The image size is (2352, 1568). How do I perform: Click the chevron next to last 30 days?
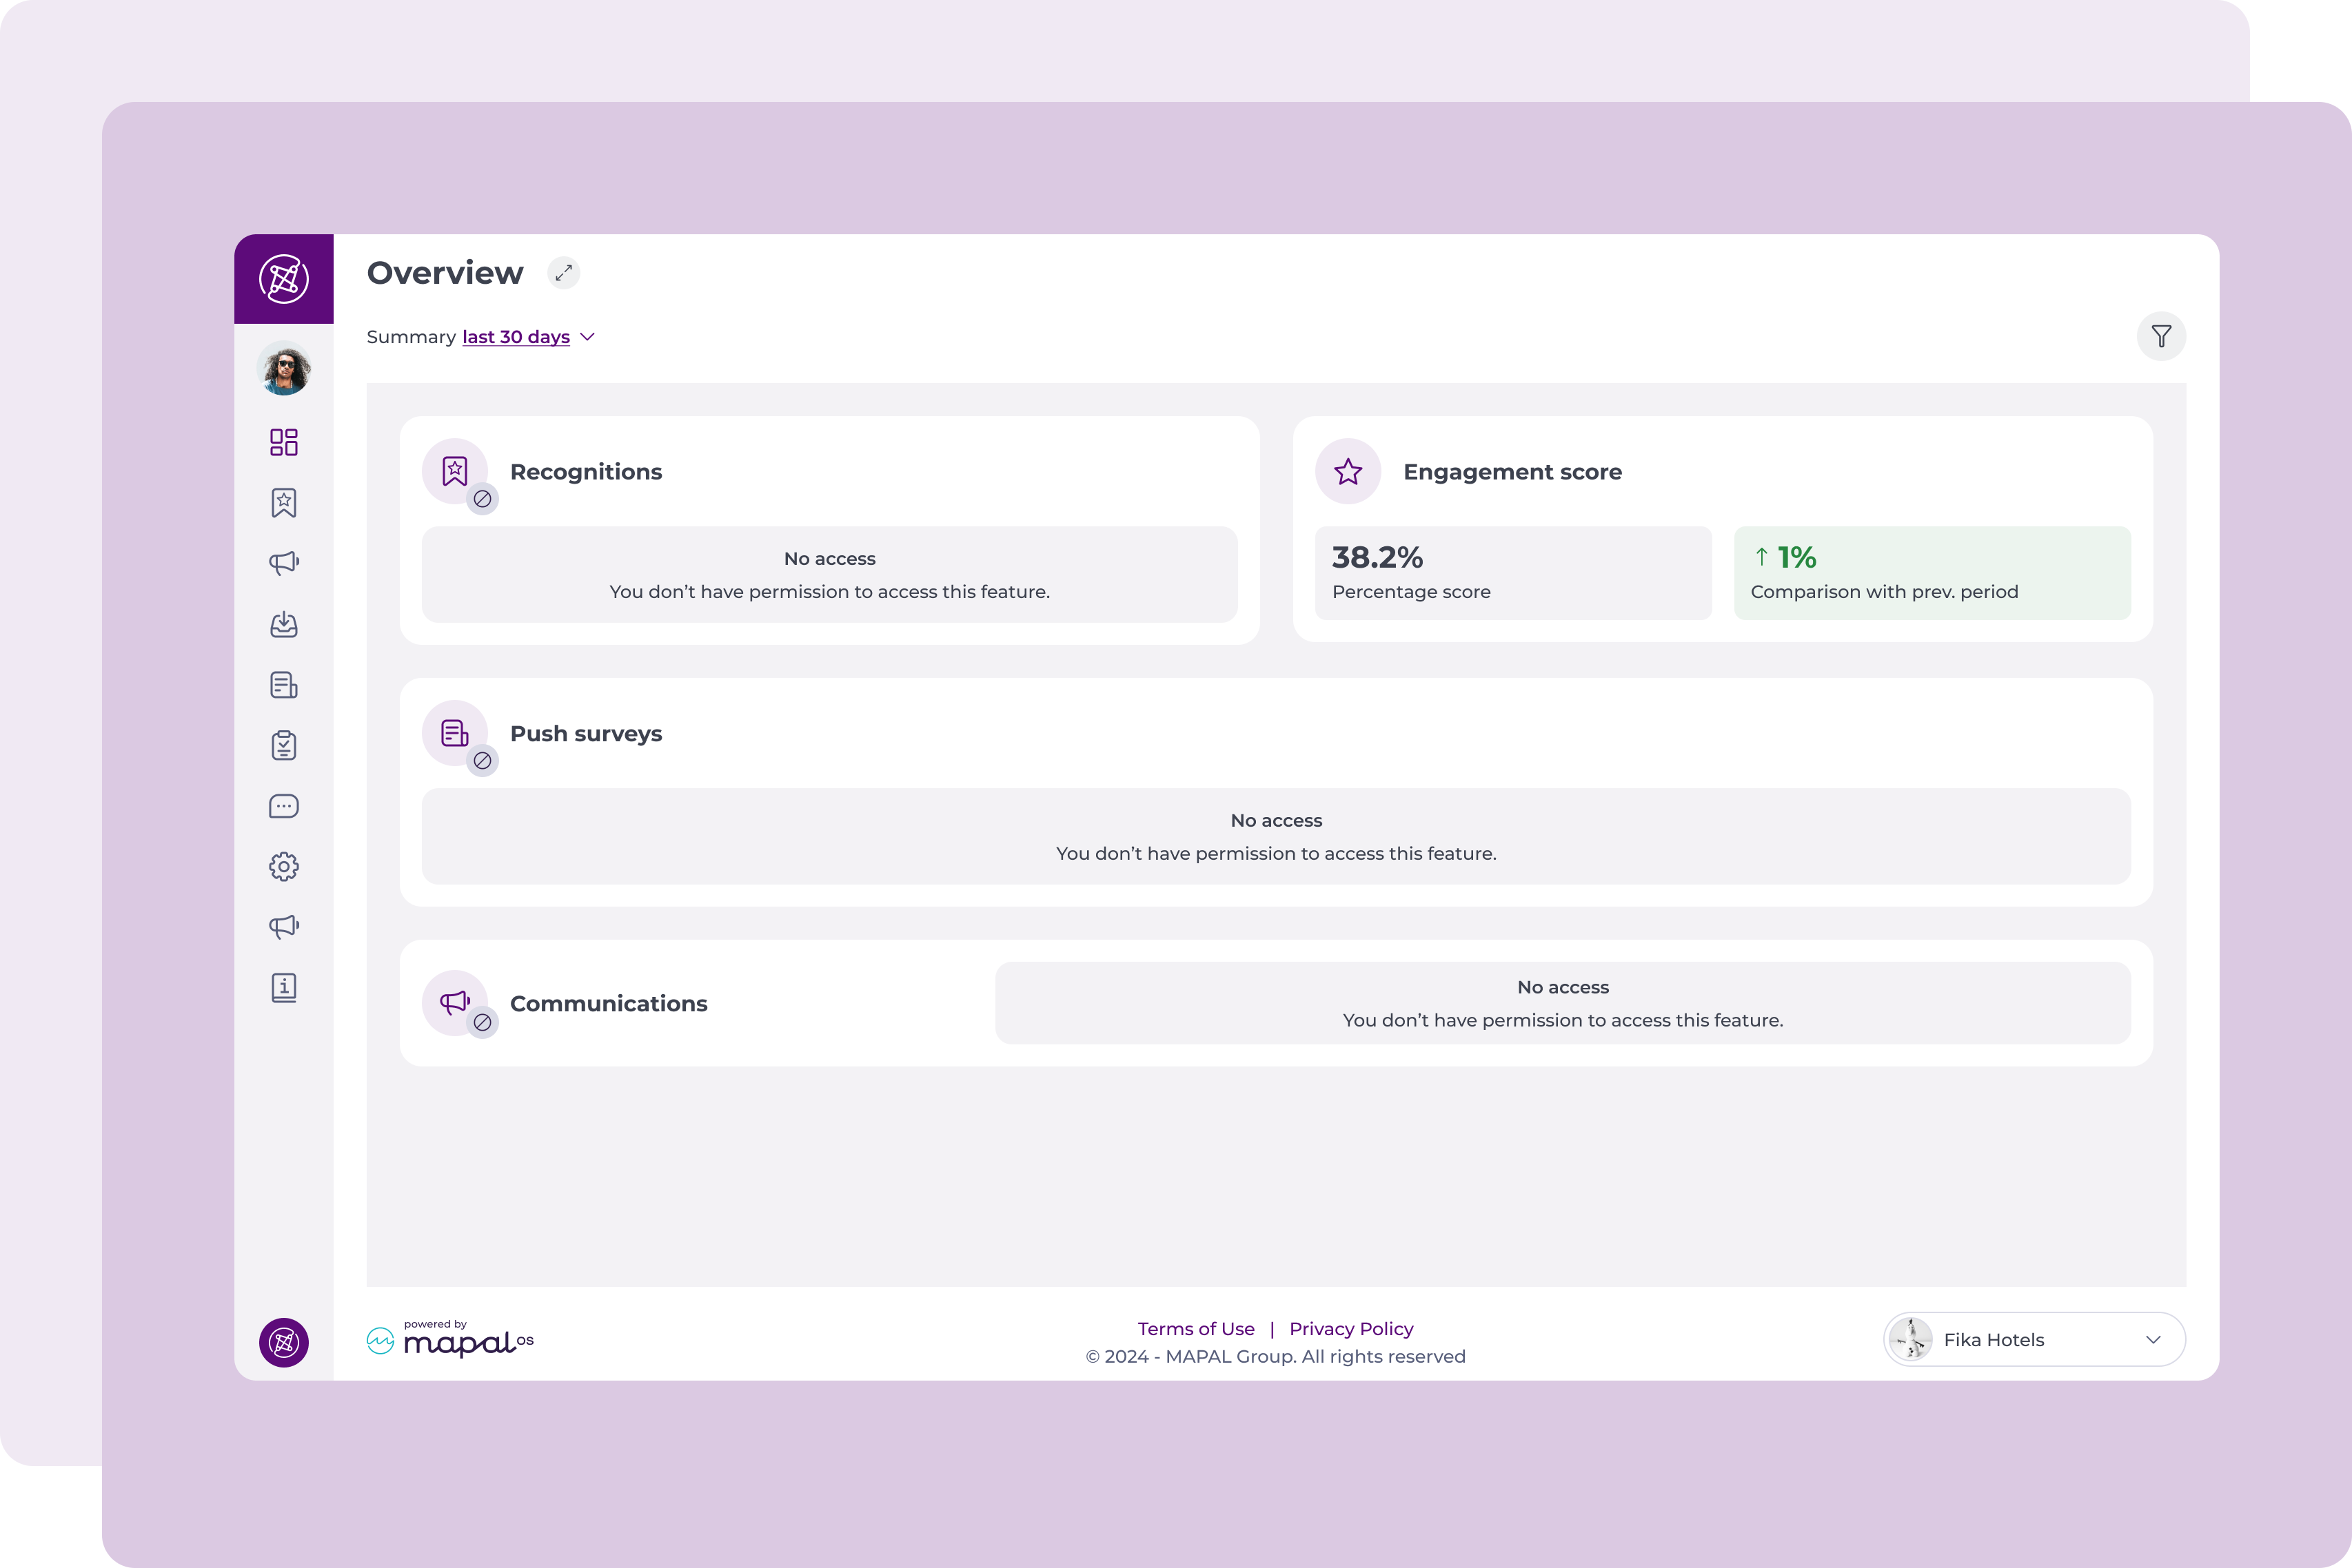588,337
